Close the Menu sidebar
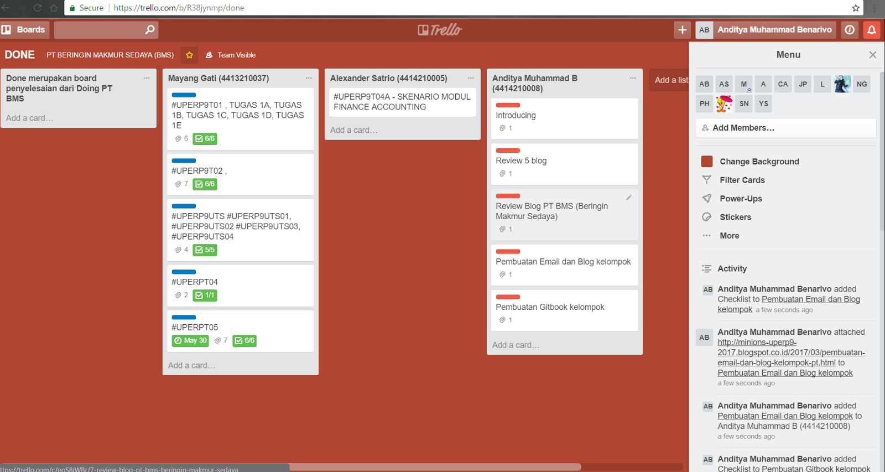This screenshot has height=472, width=885. click(x=872, y=55)
